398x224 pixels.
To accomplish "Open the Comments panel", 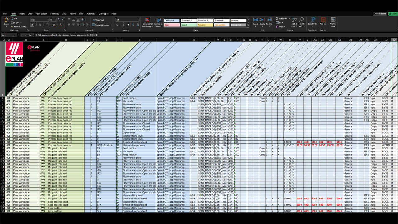I will click(x=380, y=14).
